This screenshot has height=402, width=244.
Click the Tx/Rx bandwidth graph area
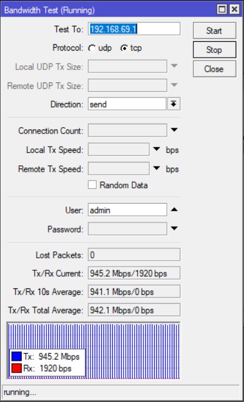pos(93,351)
